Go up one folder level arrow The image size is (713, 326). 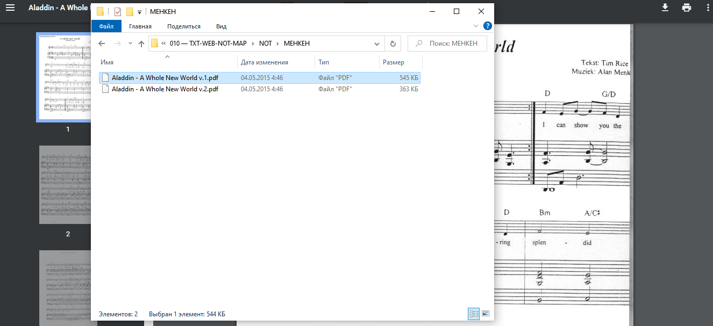141,44
